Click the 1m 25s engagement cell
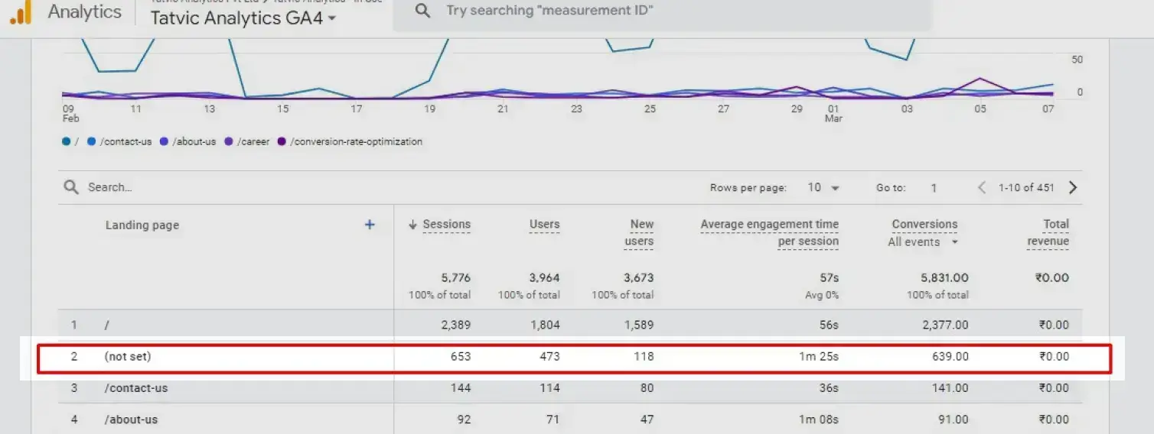1154x434 pixels. [819, 357]
